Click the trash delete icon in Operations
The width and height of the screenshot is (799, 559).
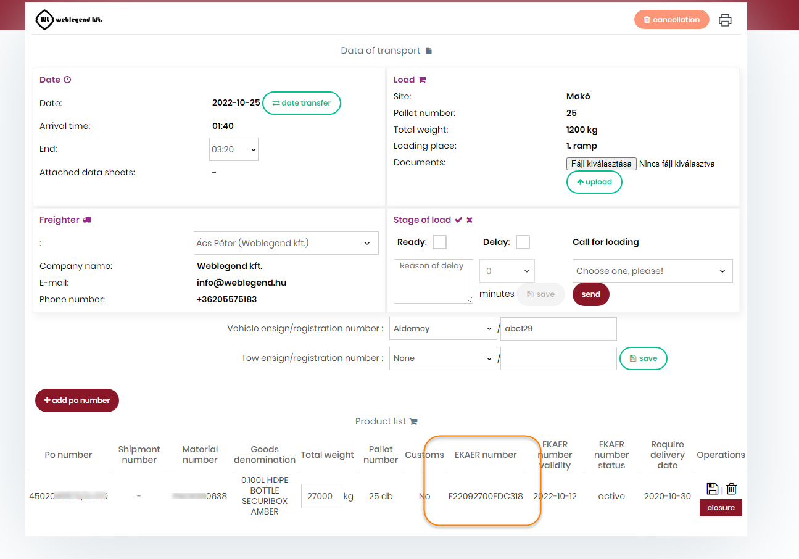731,489
